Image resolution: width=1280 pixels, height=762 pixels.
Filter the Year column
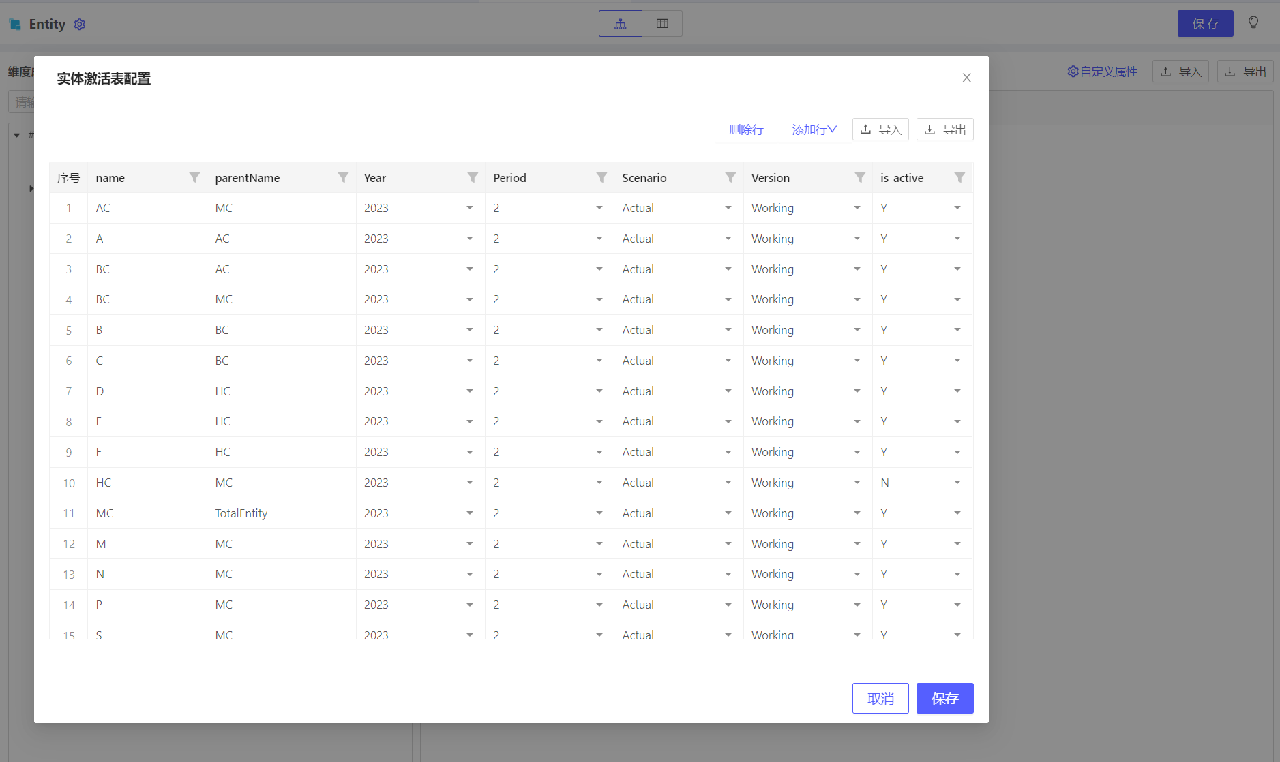pos(473,177)
